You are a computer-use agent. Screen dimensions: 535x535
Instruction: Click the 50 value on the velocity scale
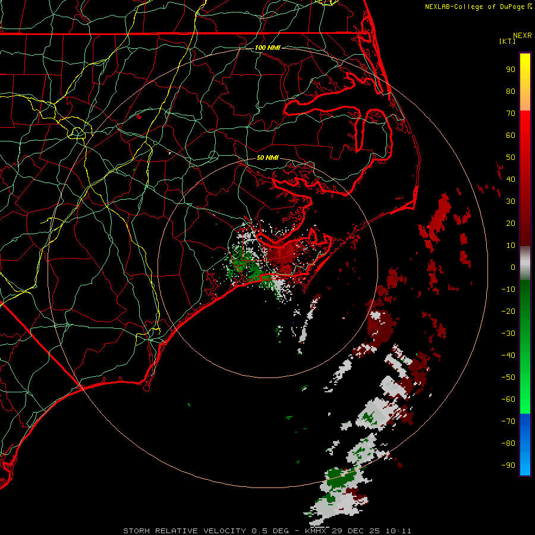[x=511, y=158]
